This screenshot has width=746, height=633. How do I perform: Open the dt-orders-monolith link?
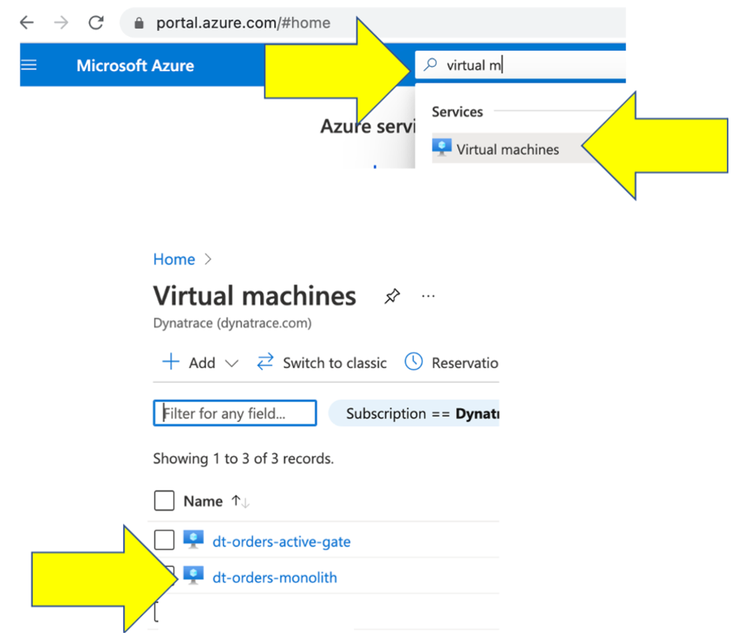pos(274,578)
